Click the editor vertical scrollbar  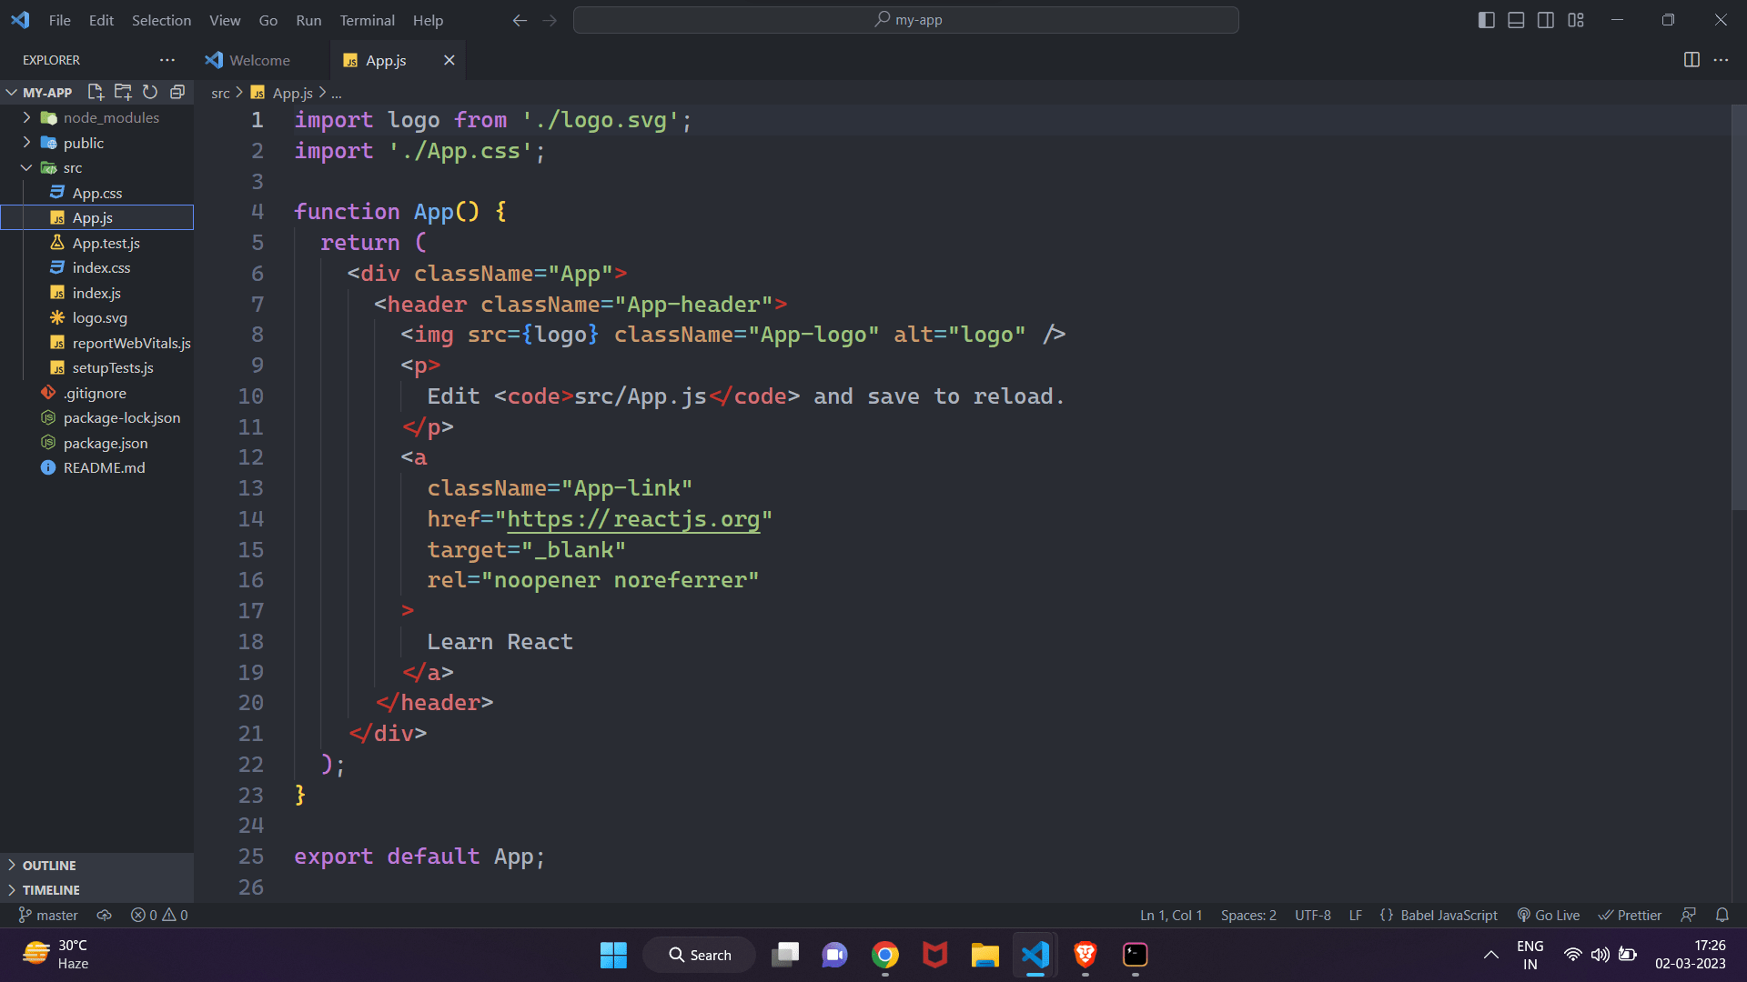(x=1738, y=309)
